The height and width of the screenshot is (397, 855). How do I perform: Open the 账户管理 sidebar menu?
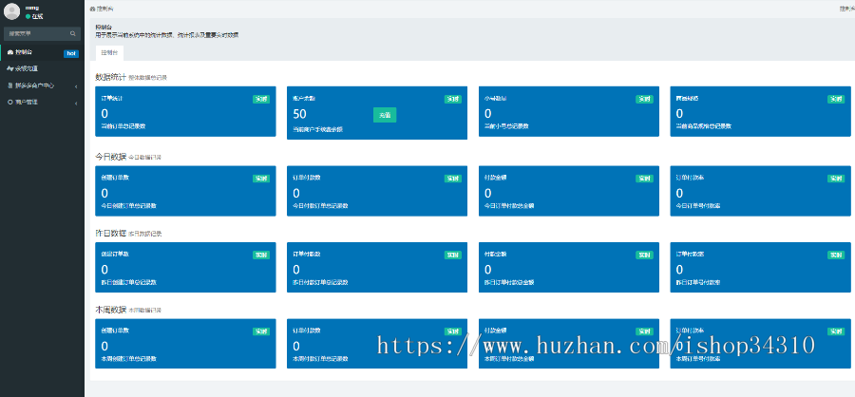[x=42, y=102]
